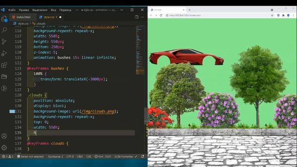This screenshot has width=297, height=167.
Task: Click the red car image in browser page
Action: 187,57
